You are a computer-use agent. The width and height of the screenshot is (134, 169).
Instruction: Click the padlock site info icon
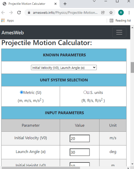[29, 13]
